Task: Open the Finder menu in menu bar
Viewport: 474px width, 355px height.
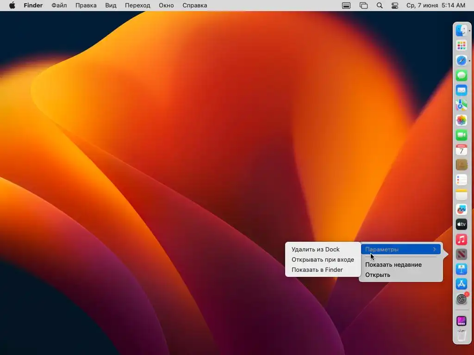Action: tap(33, 6)
